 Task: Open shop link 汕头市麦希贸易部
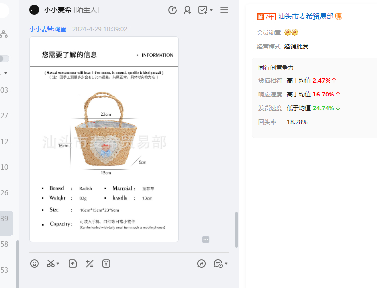coord(306,17)
